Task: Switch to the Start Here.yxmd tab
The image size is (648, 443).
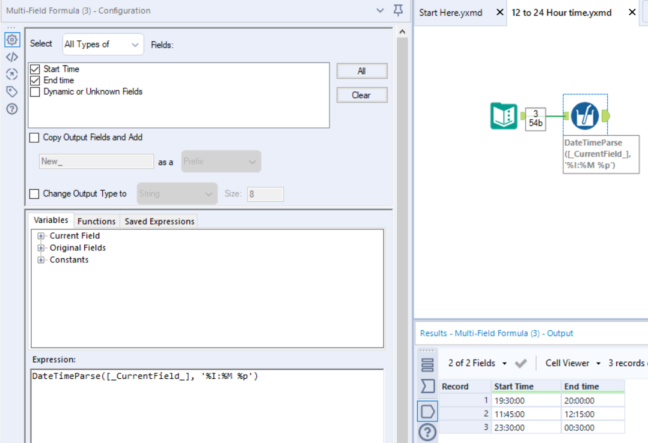Action: tap(451, 12)
